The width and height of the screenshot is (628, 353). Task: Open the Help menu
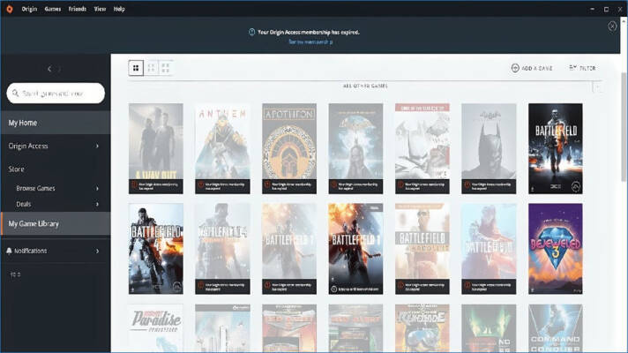(x=119, y=9)
